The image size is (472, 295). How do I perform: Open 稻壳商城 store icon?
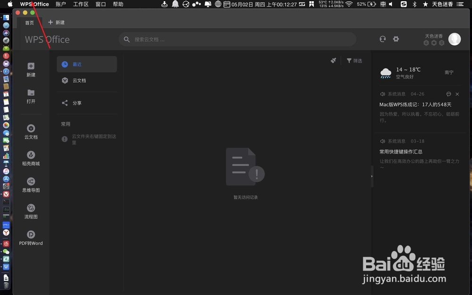point(31,158)
